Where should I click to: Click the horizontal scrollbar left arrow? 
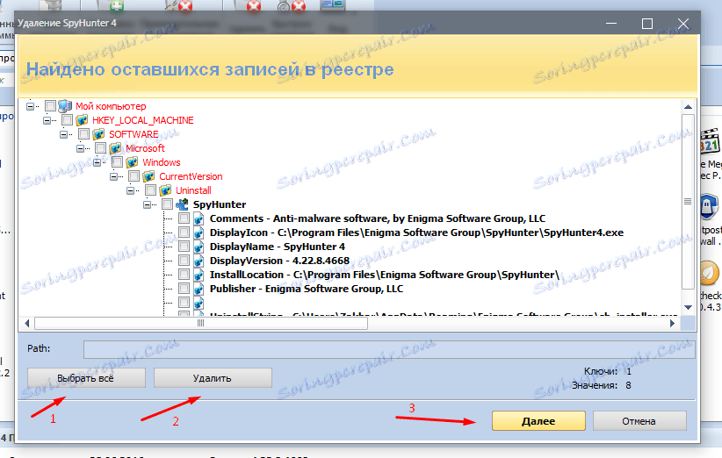pyautogui.click(x=26, y=323)
